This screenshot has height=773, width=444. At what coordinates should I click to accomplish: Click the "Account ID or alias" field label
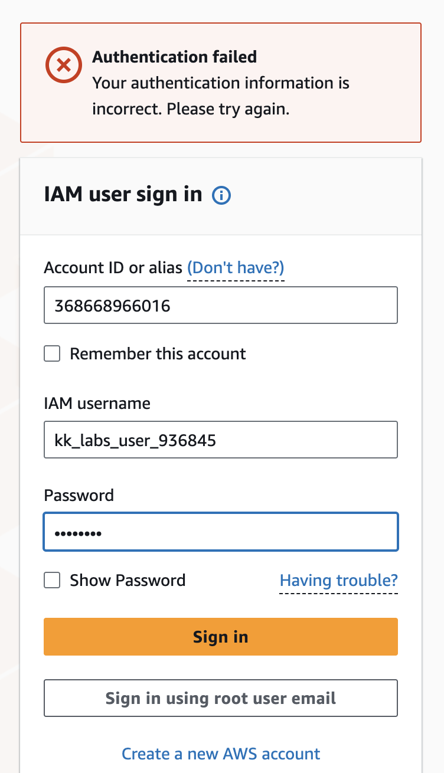pyautogui.click(x=113, y=268)
